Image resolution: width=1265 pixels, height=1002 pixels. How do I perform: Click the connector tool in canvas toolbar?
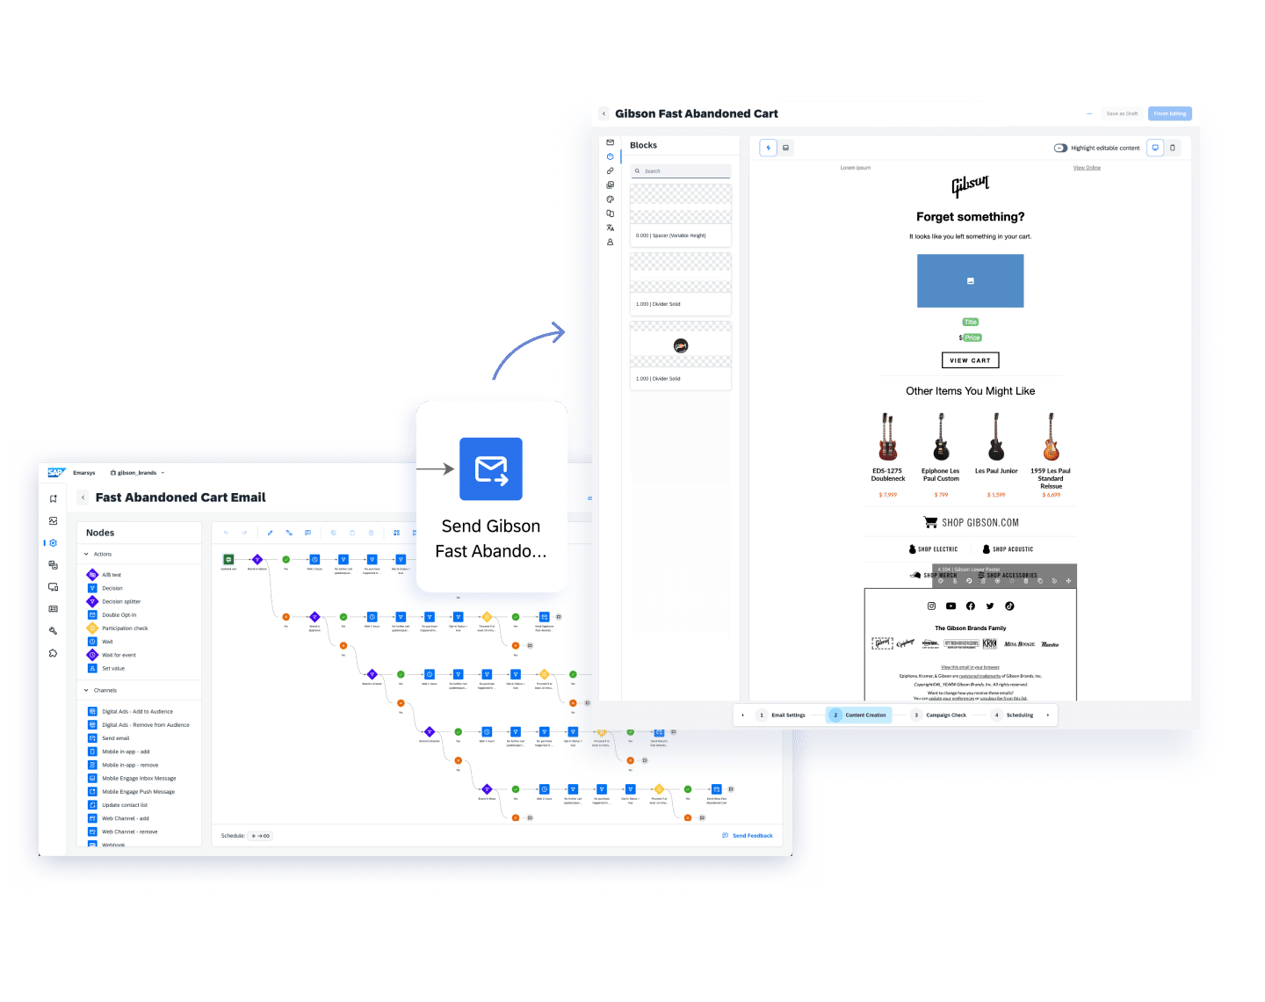pyautogui.click(x=289, y=533)
